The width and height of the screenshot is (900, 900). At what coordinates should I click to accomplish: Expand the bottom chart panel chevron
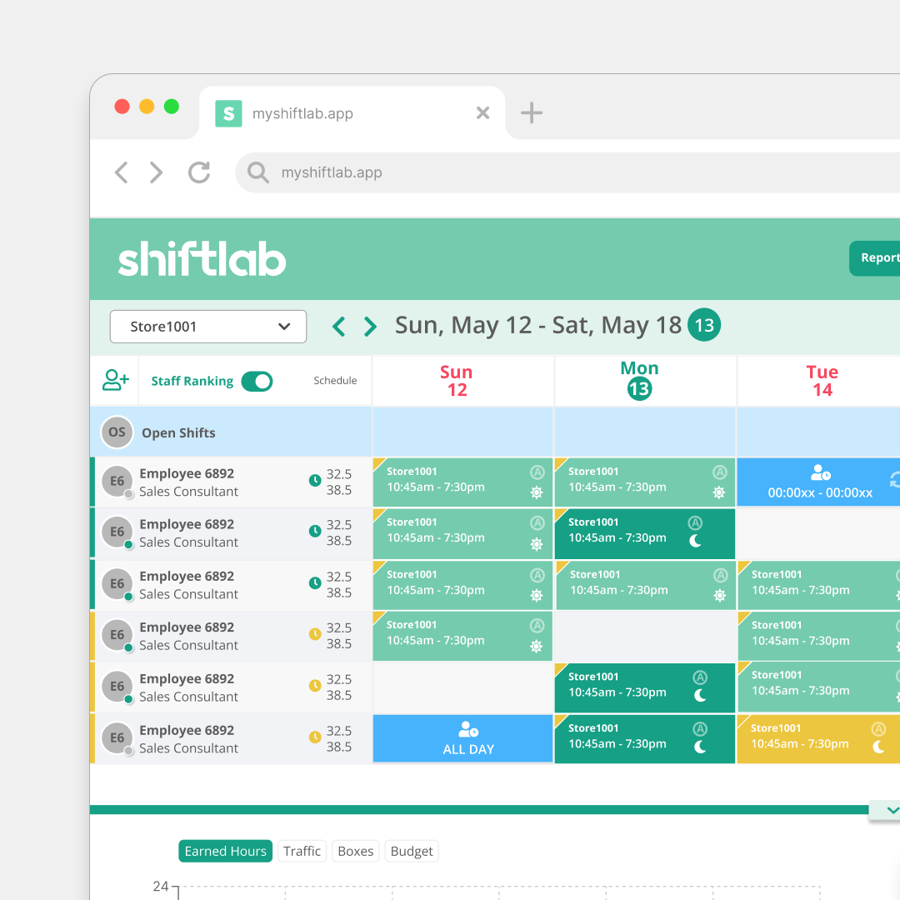click(x=892, y=810)
